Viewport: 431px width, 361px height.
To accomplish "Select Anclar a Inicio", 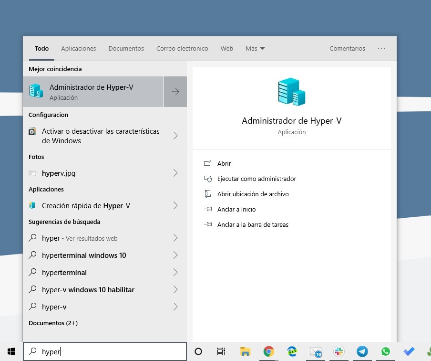I will [236, 209].
